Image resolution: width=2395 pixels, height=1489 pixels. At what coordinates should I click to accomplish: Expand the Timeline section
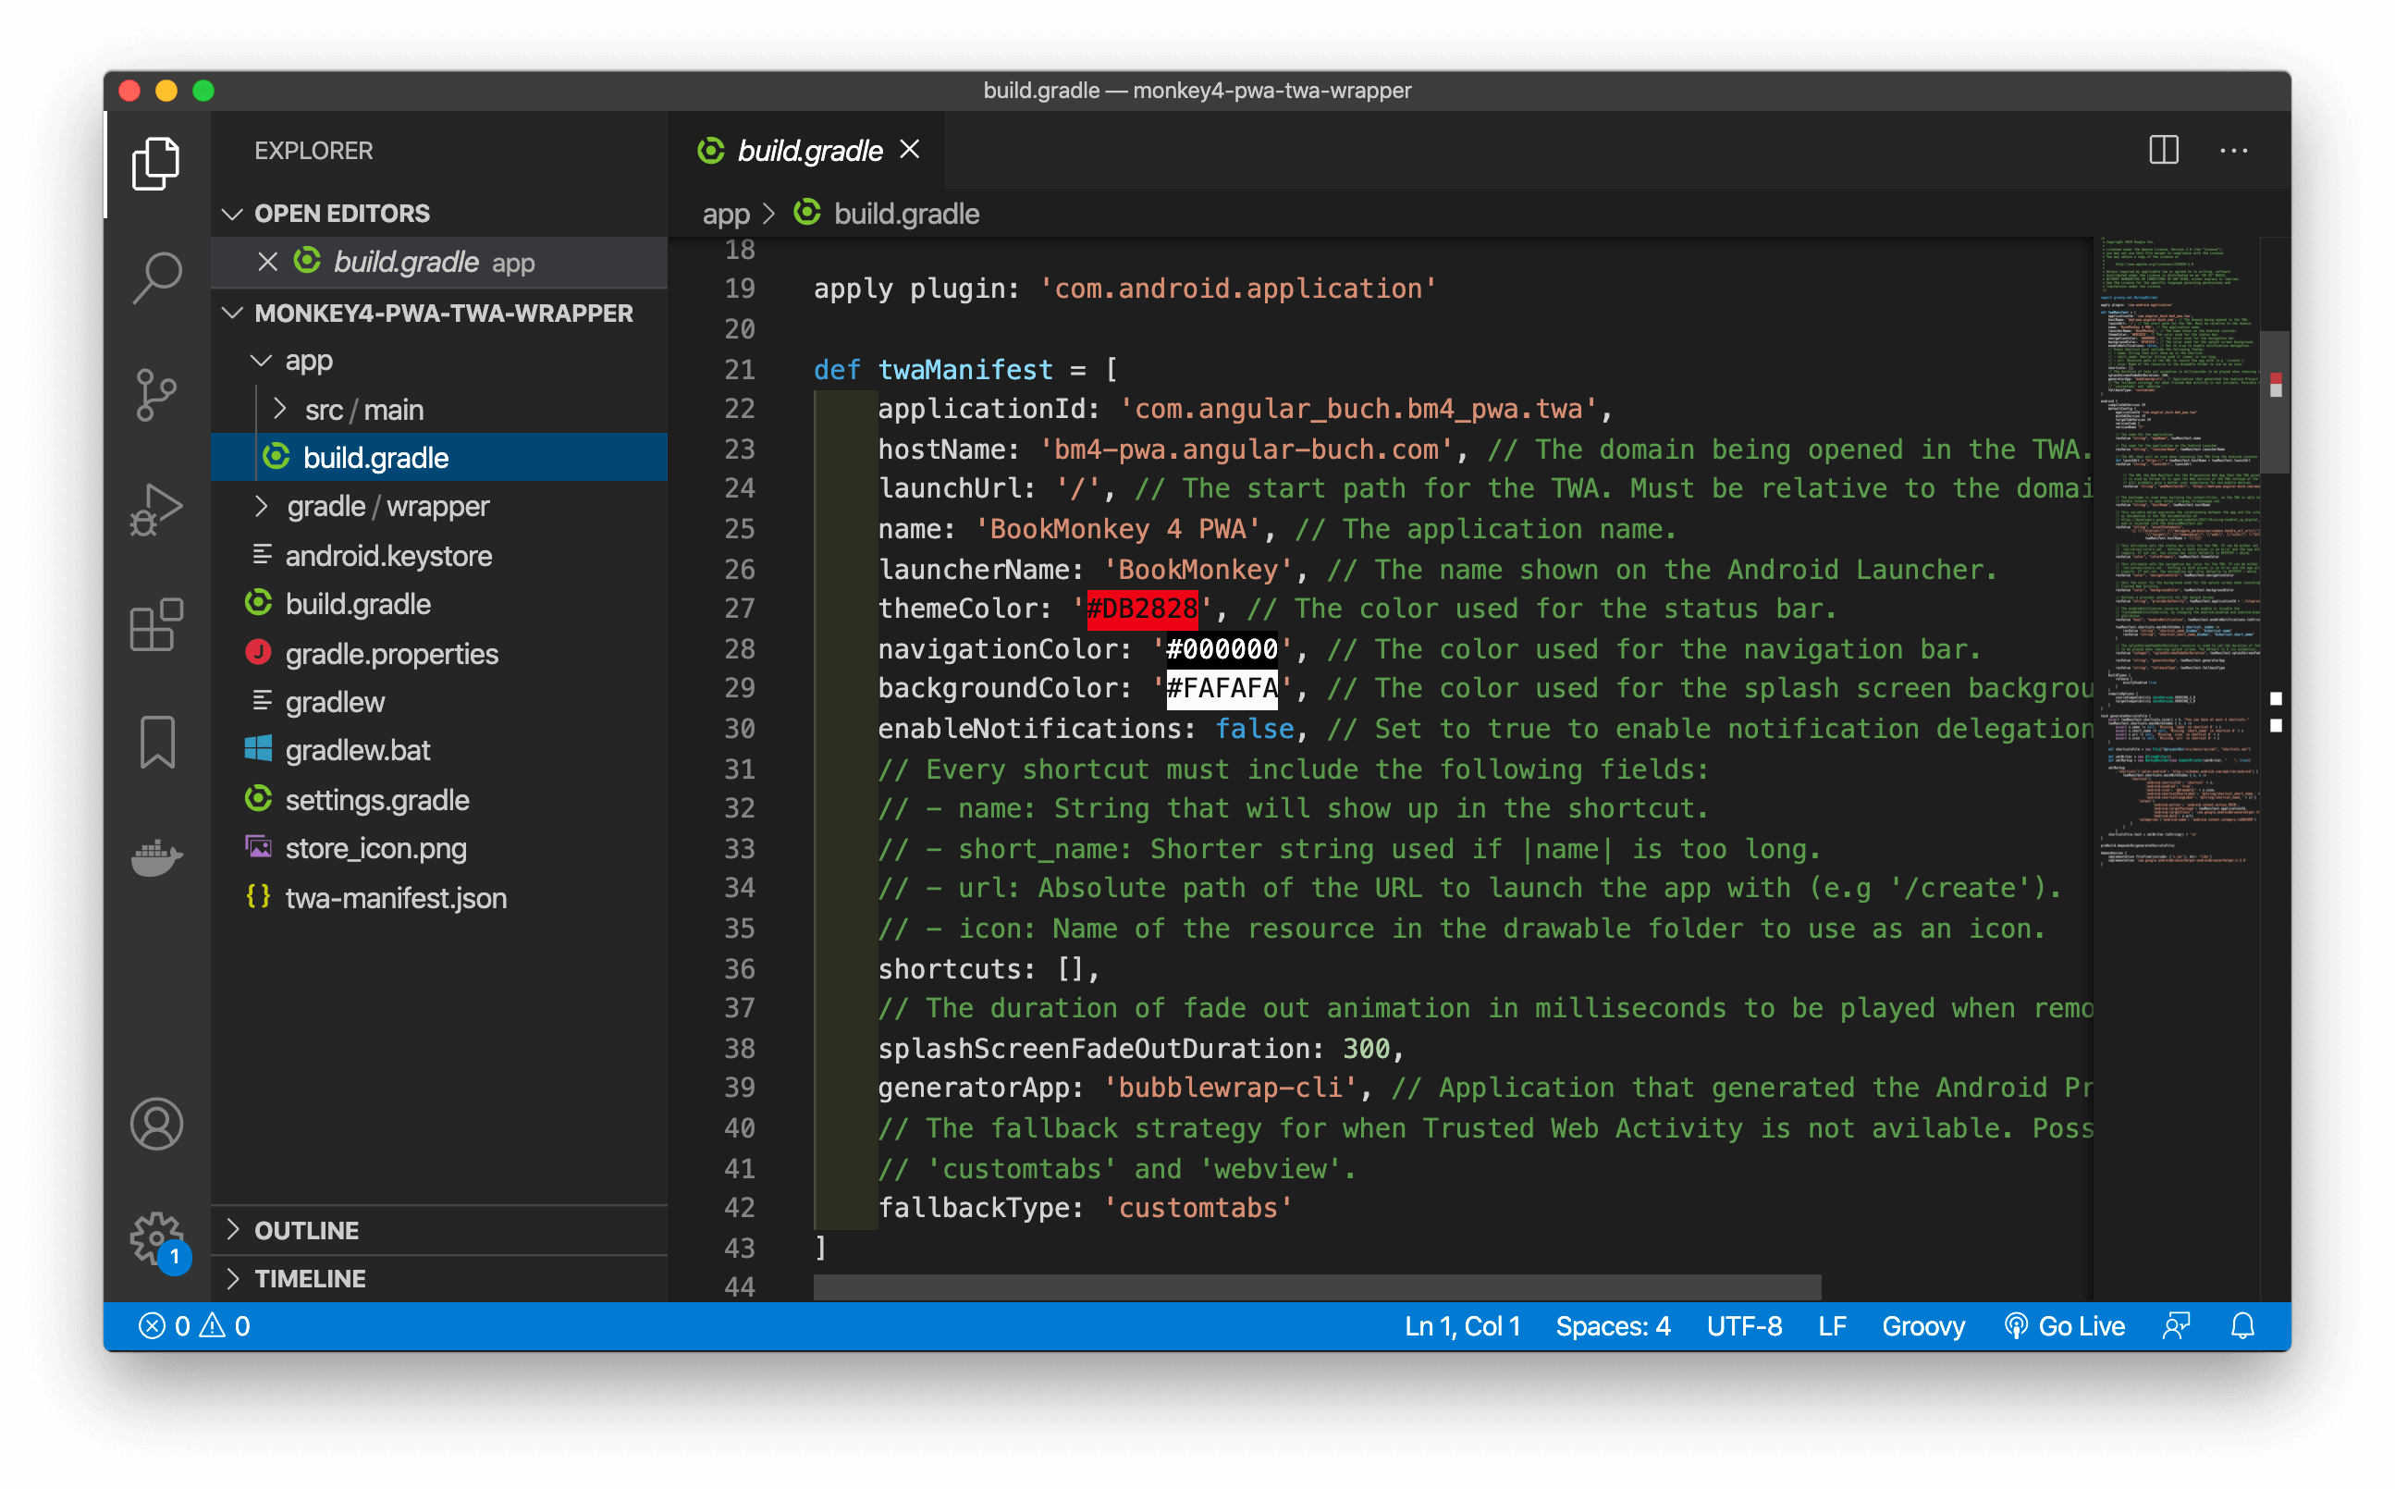click(x=232, y=1278)
